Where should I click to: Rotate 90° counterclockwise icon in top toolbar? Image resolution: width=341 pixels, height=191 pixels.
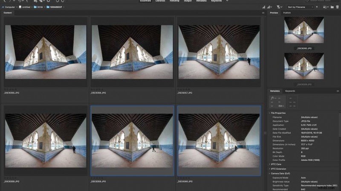pos(58,1)
